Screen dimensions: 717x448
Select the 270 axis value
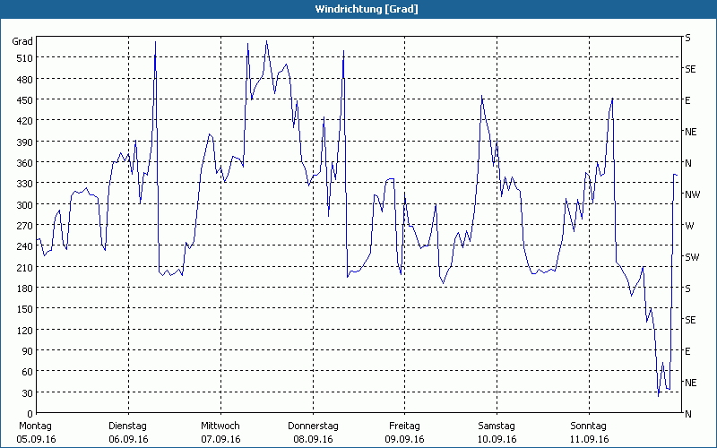[x=25, y=226]
